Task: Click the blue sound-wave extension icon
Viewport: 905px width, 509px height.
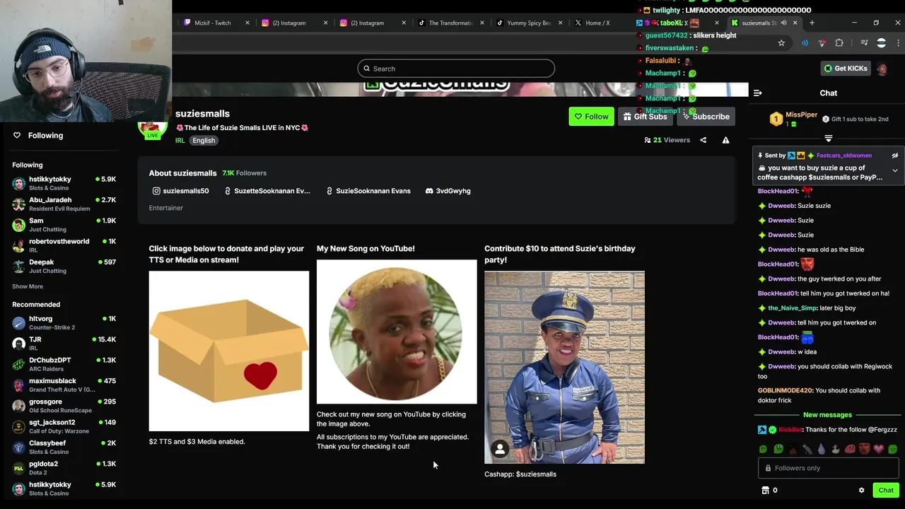Action: pyautogui.click(x=805, y=43)
